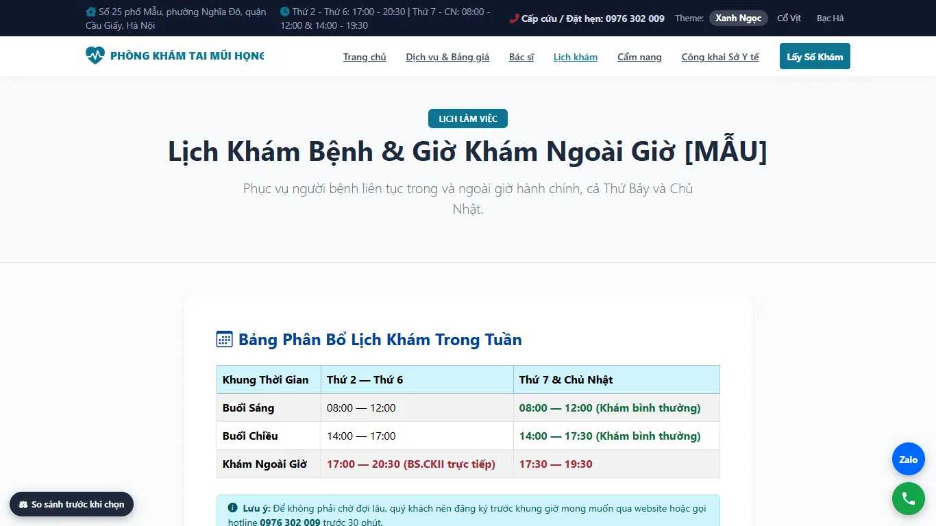Select the Xanh Ngọc theme
Screen dimensions: 936x526
(738, 18)
